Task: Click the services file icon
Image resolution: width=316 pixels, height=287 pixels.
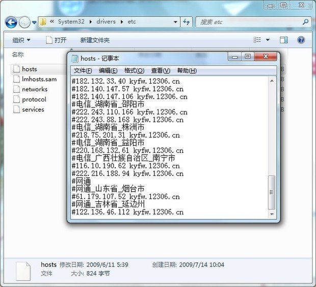Action: [x=16, y=109]
